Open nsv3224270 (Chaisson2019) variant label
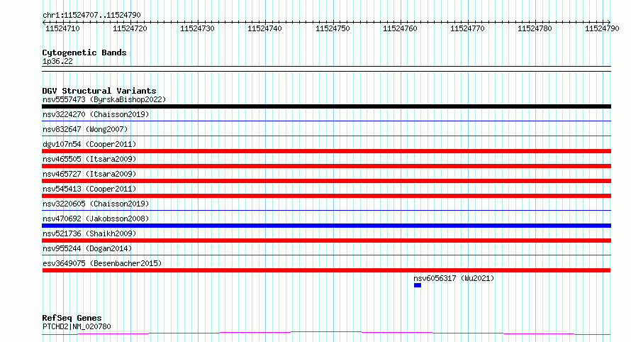Screen dimensions: 631x342 [96, 114]
